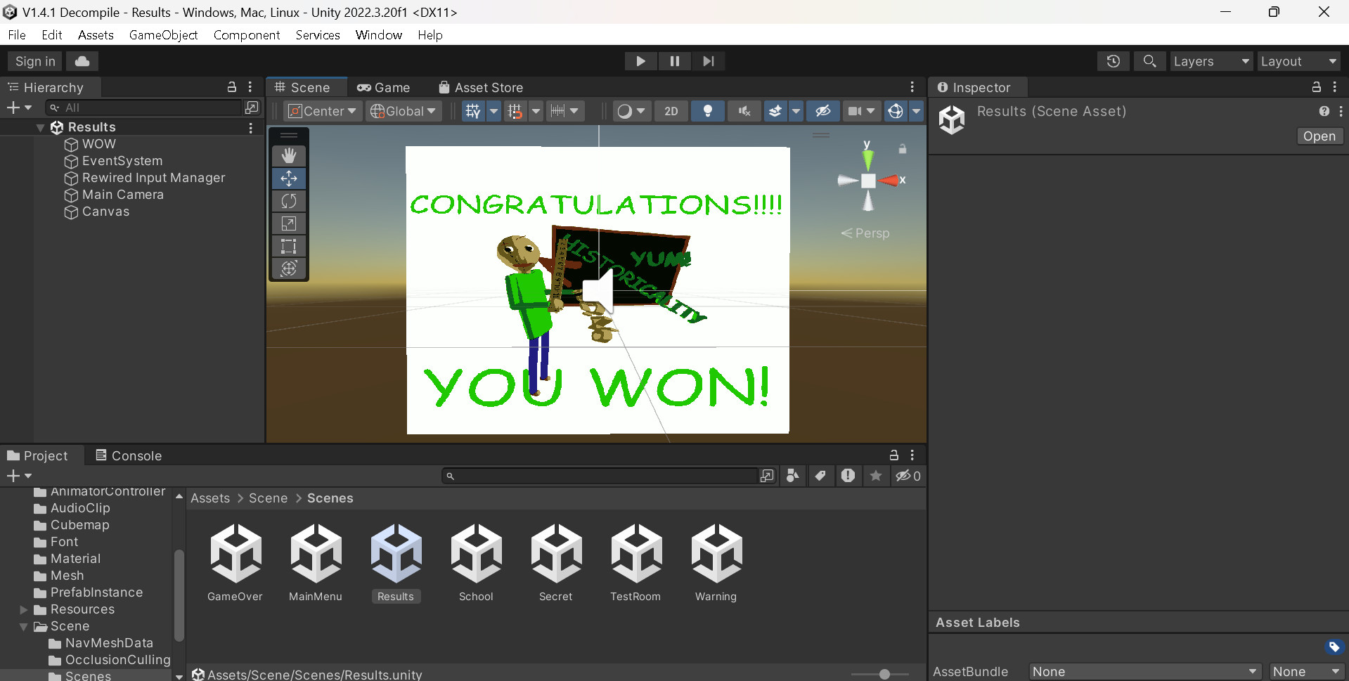This screenshot has width=1349, height=681.
Task: Click the Asset Labels tag icon
Action: [1334, 647]
